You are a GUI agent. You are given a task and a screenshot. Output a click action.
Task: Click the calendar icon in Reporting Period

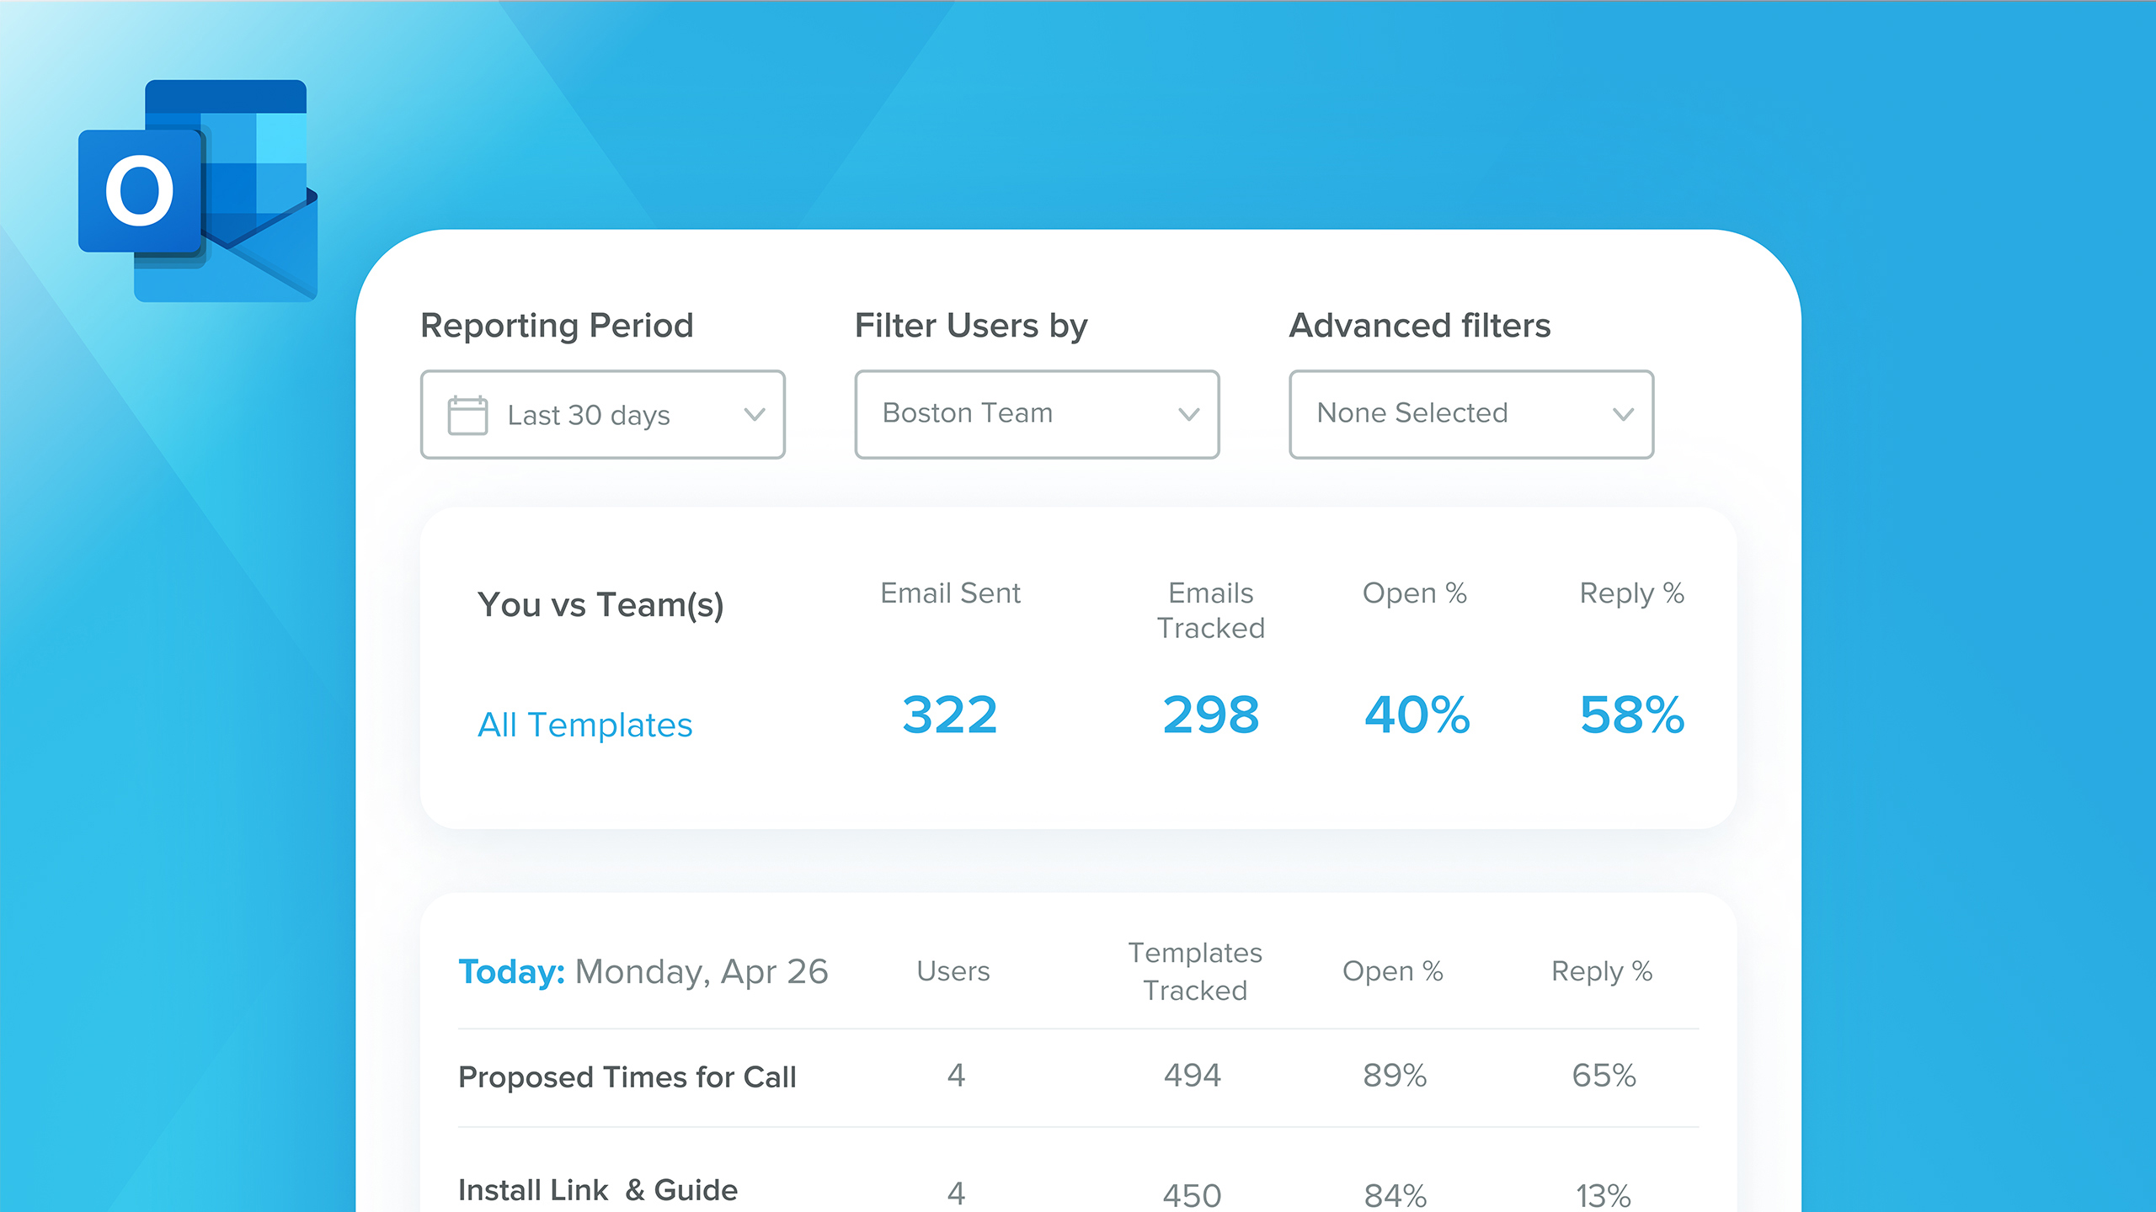[x=467, y=415]
